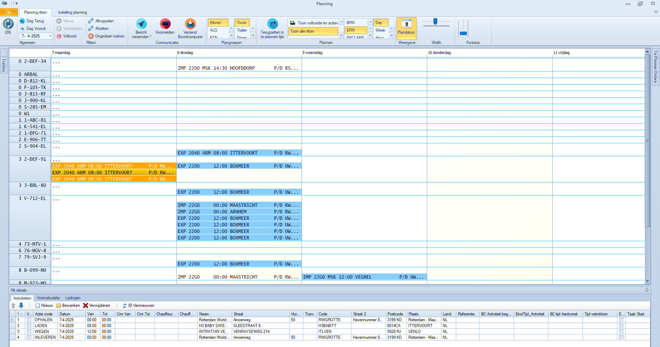This screenshot has height=347, width=660.
Task: Open Bericht verzenden paper plane icon
Action: click(x=142, y=24)
